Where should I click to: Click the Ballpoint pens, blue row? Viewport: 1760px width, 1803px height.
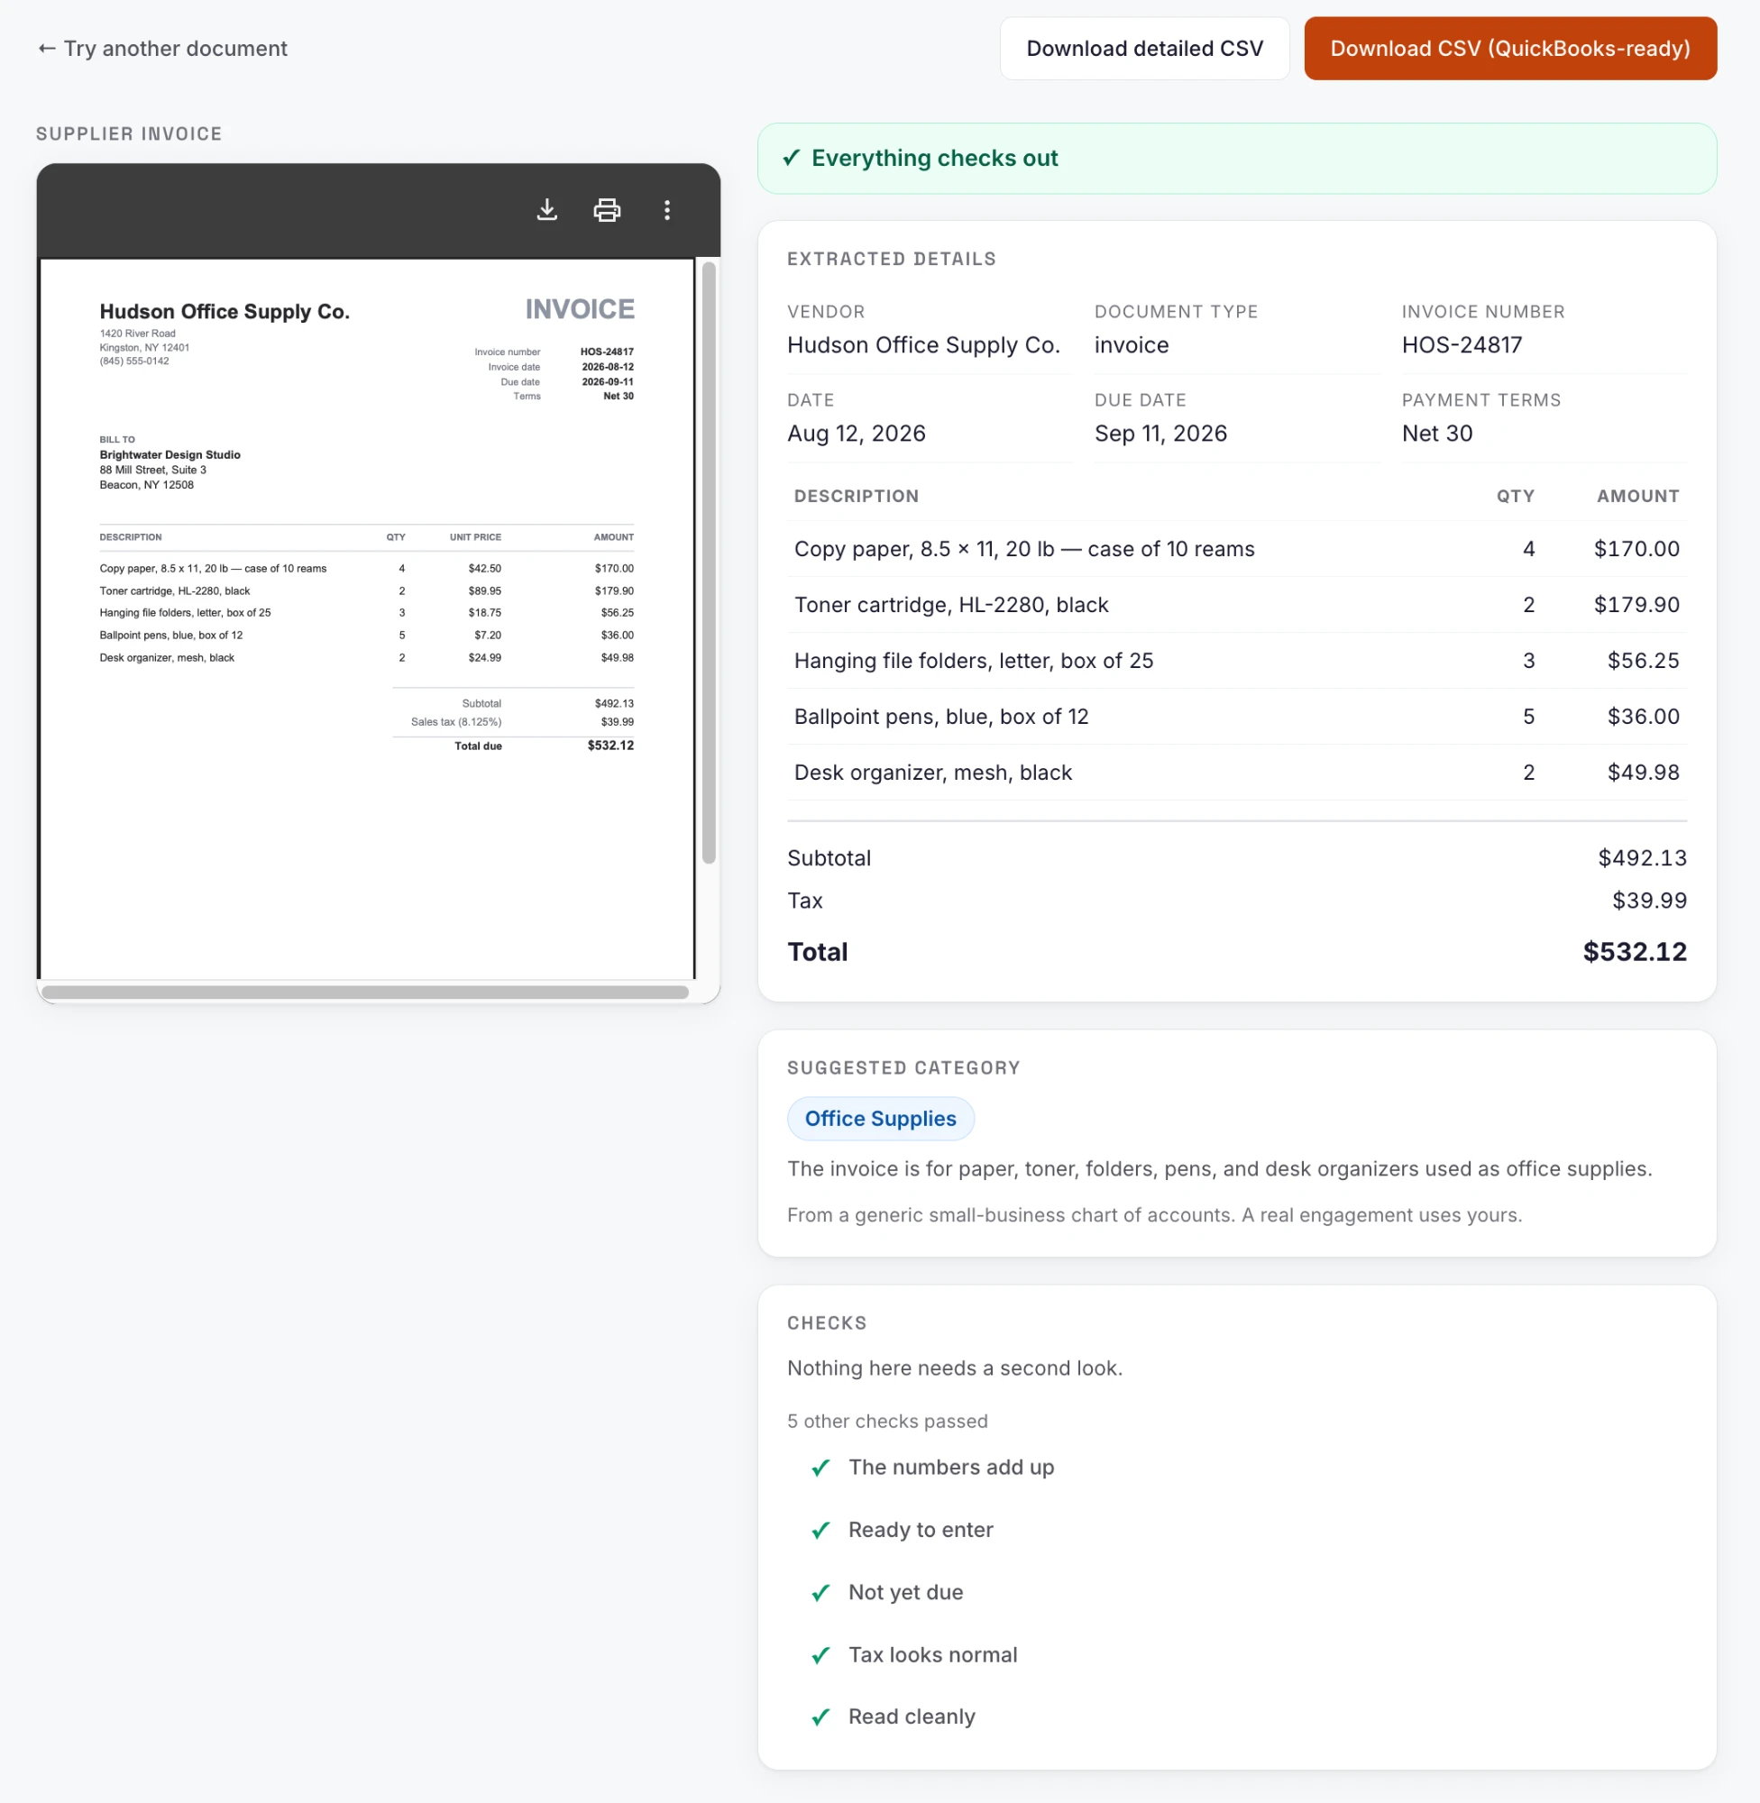pyautogui.click(x=1237, y=717)
